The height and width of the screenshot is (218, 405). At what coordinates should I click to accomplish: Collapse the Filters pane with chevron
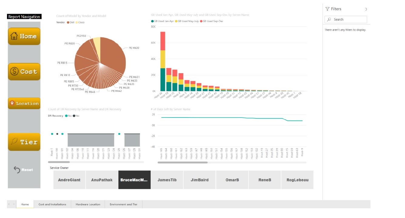(366, 9)
